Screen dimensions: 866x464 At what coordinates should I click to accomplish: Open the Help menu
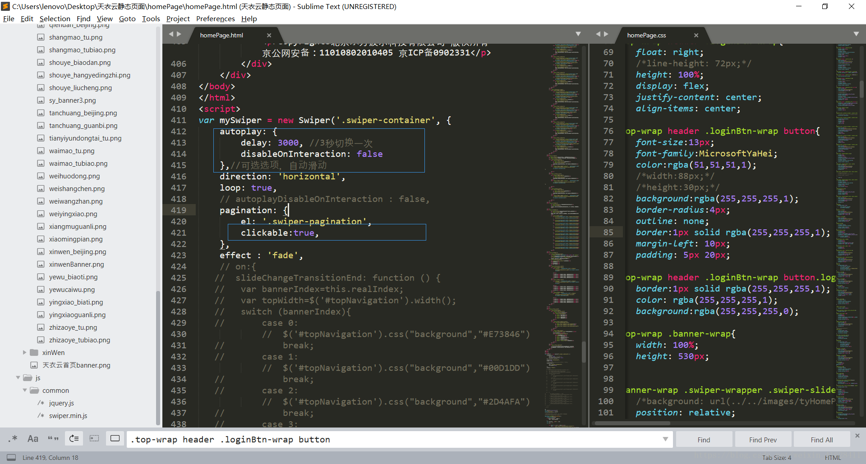pos(249,18)
